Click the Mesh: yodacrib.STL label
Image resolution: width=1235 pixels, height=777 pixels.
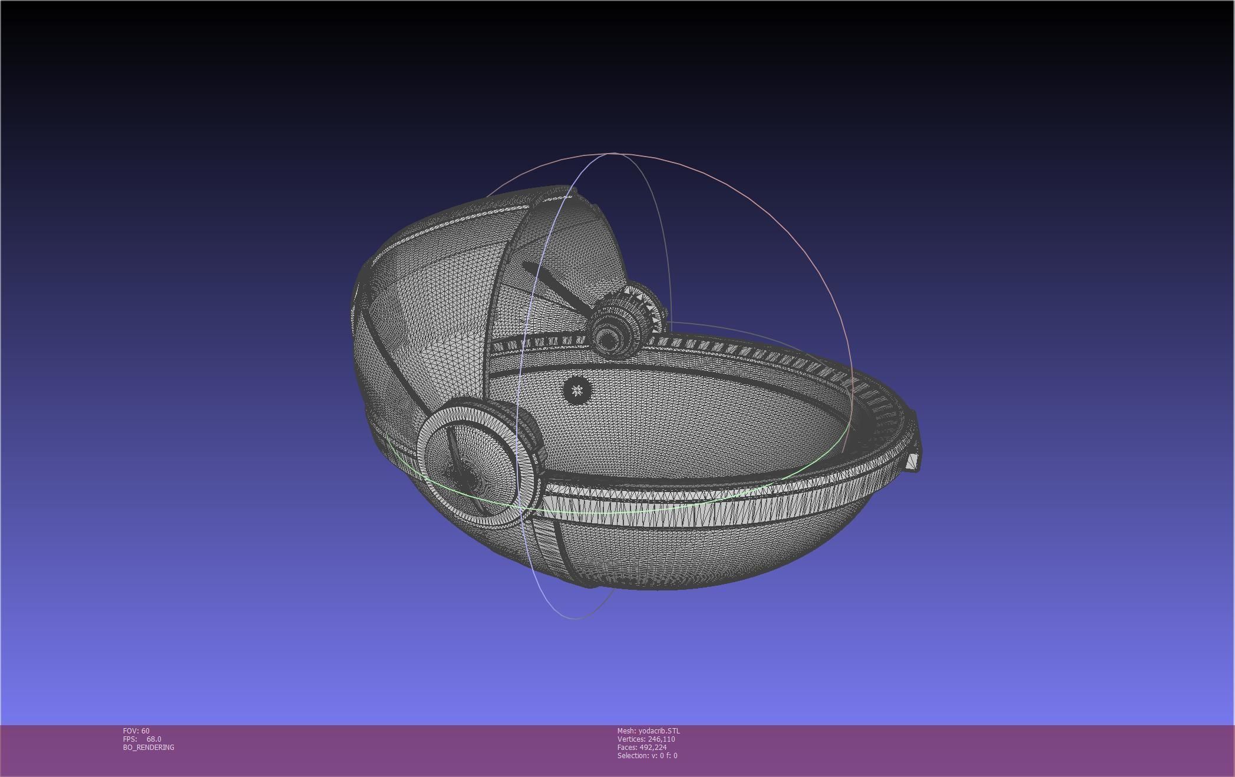[x=648, y=730]
